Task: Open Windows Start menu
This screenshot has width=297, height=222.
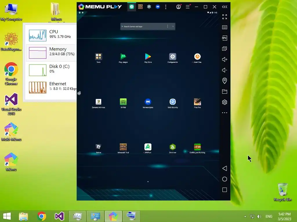Action: coord(7,216)
